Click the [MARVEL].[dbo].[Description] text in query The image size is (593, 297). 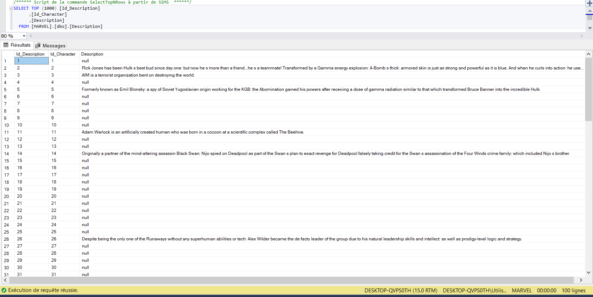[x=67, y=26]
